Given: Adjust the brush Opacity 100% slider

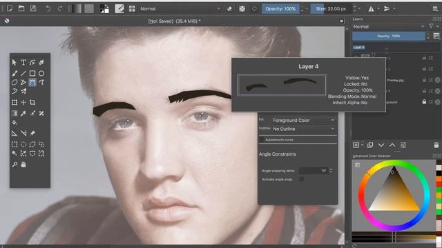Looking at the screenshot, I should [x=280, y=9].
